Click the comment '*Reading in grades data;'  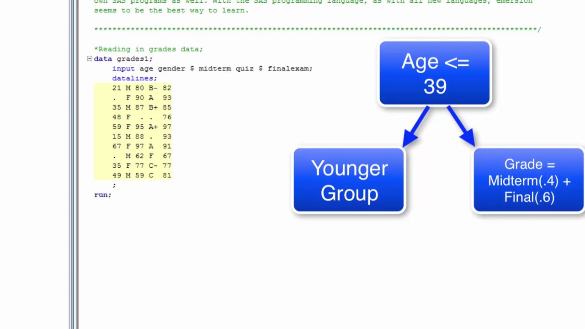pos(149,49)
